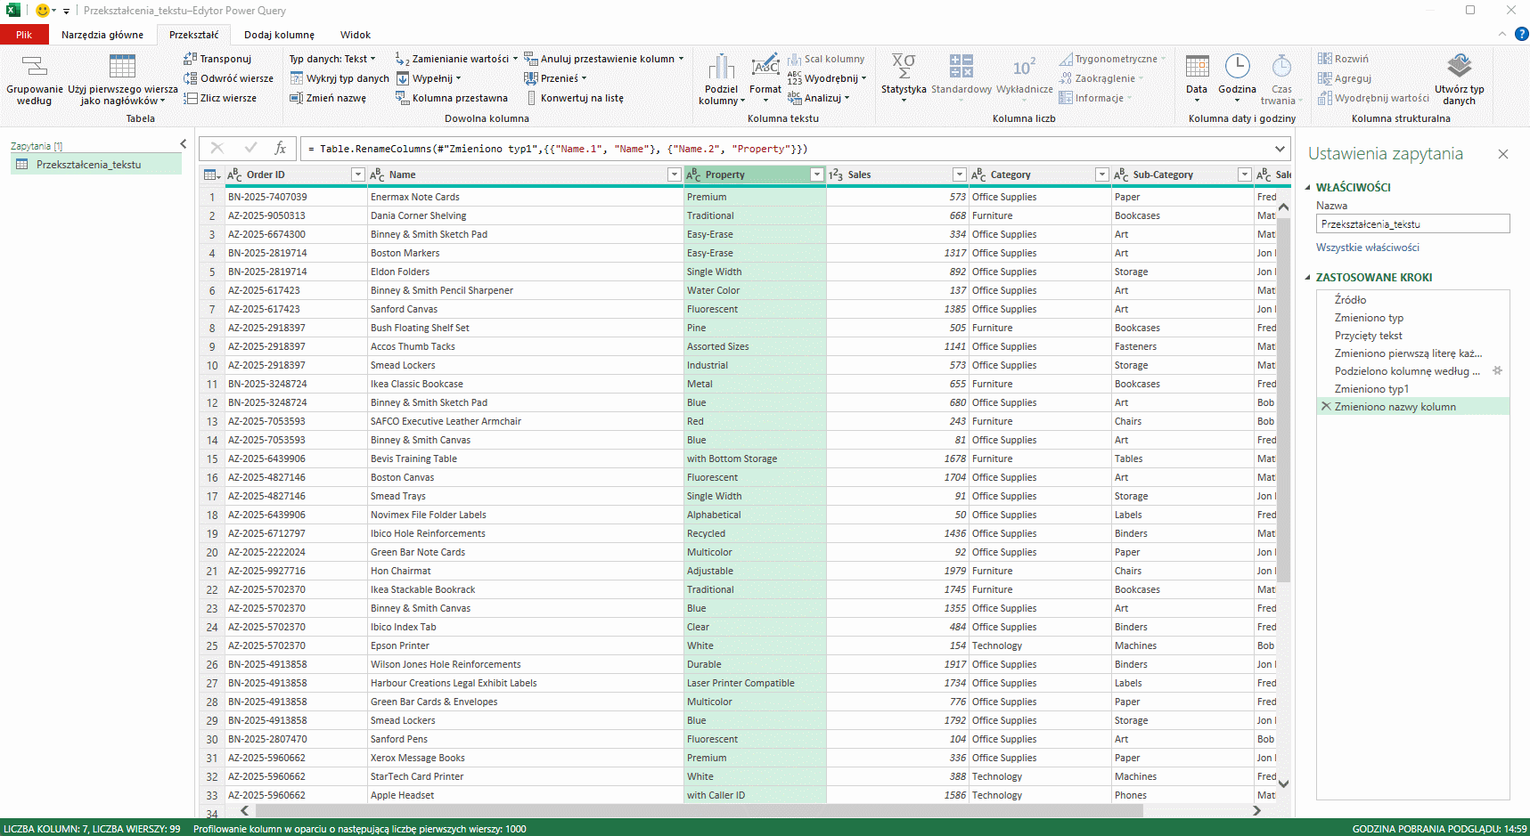Click the Transponuj tool
The height and width of the screenshot is (836, 1530).
[218, 59]
